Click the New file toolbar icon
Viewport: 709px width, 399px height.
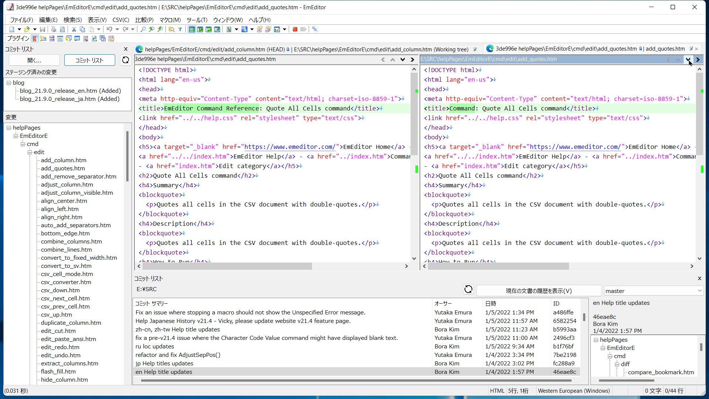click(12, 29)
